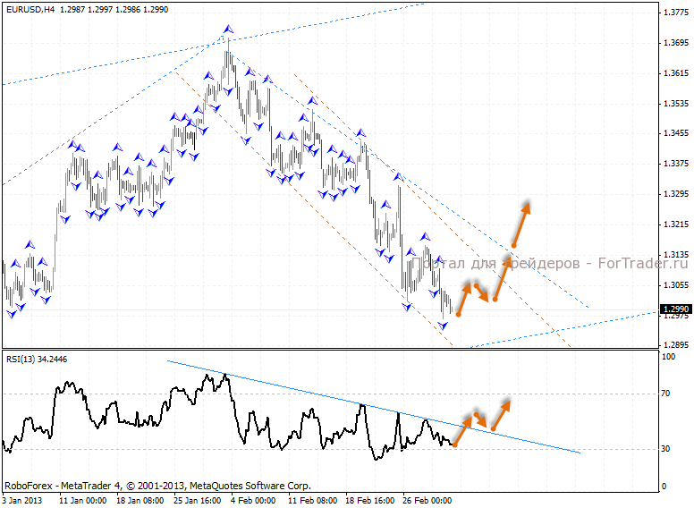Click the 18 Feb 16:00 time axis label
Viewport: 694px width, 508px height.
(x=370, y=501)
